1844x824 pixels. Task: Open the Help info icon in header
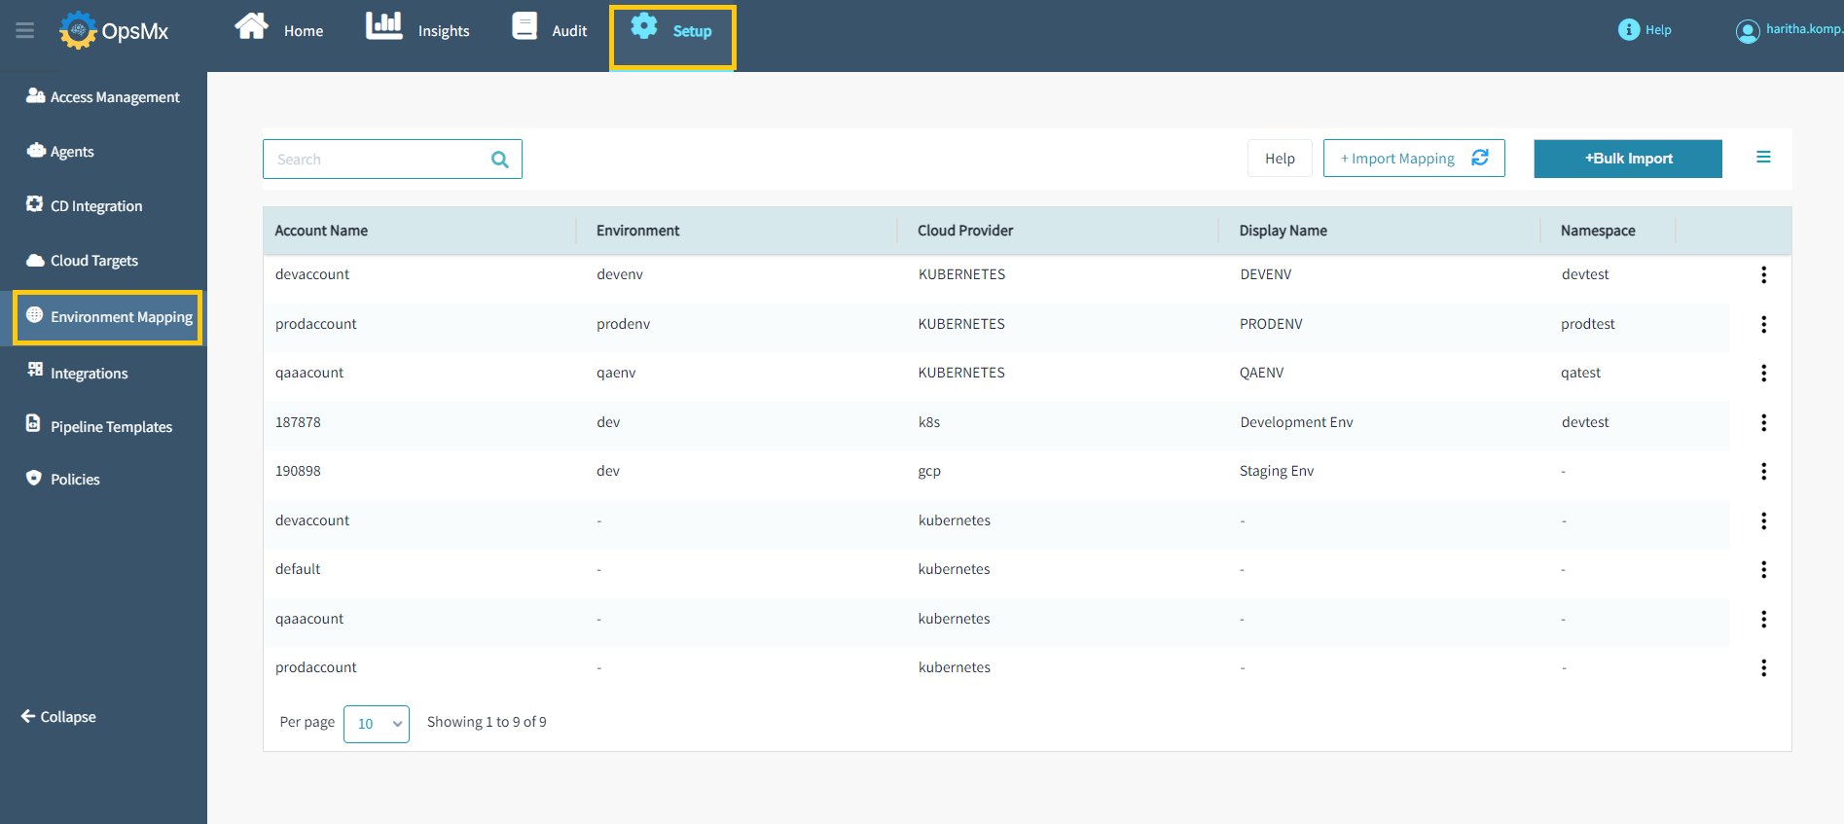click(1628, 30)
